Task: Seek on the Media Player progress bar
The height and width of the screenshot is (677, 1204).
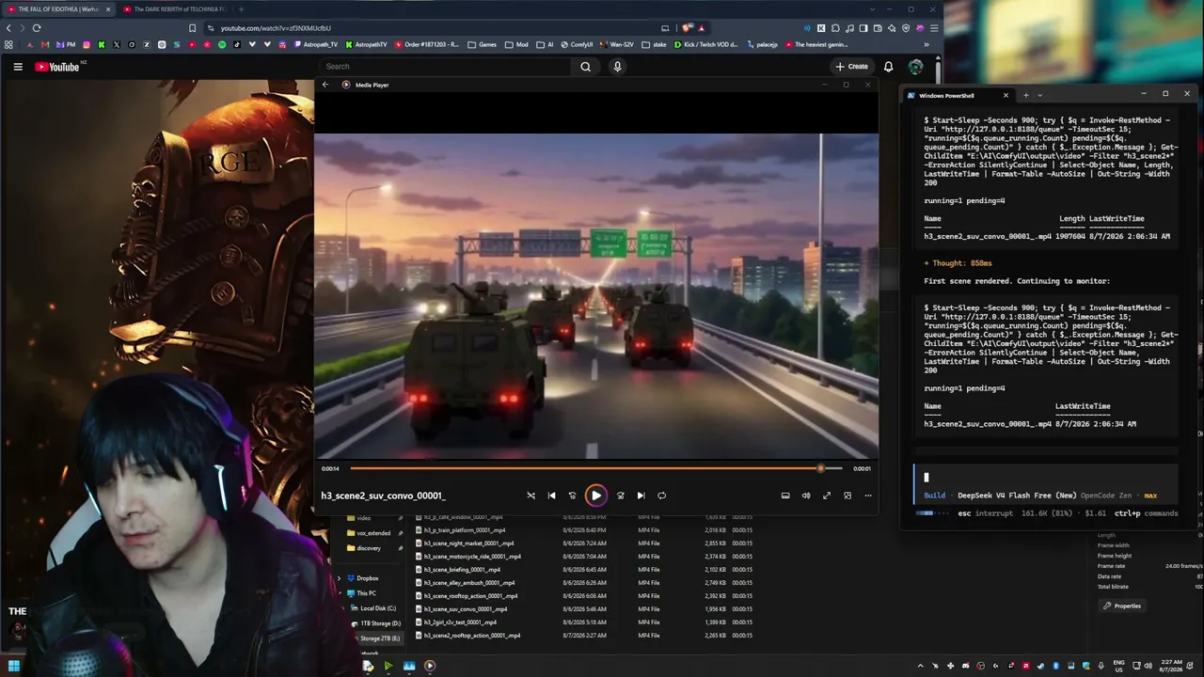Action: tap(596, 468)
